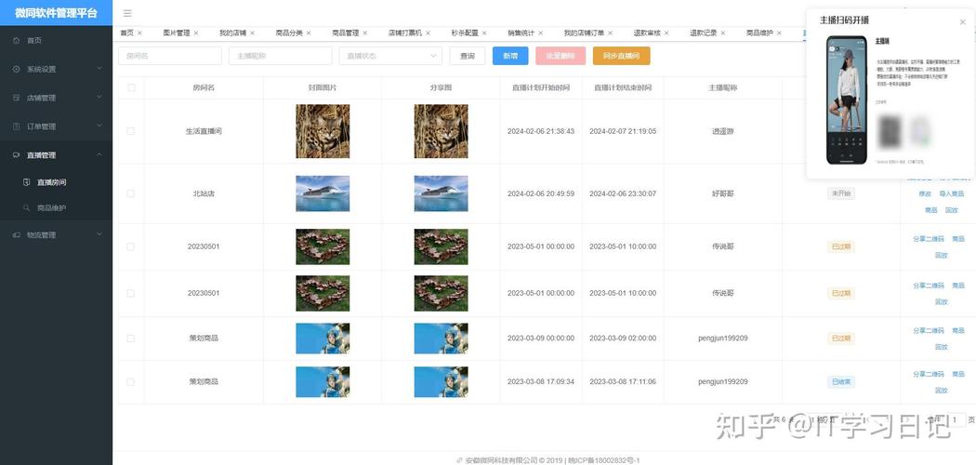Close the 退款记录 tab with its X
This screenshot has height=465, width=976.
722,33
